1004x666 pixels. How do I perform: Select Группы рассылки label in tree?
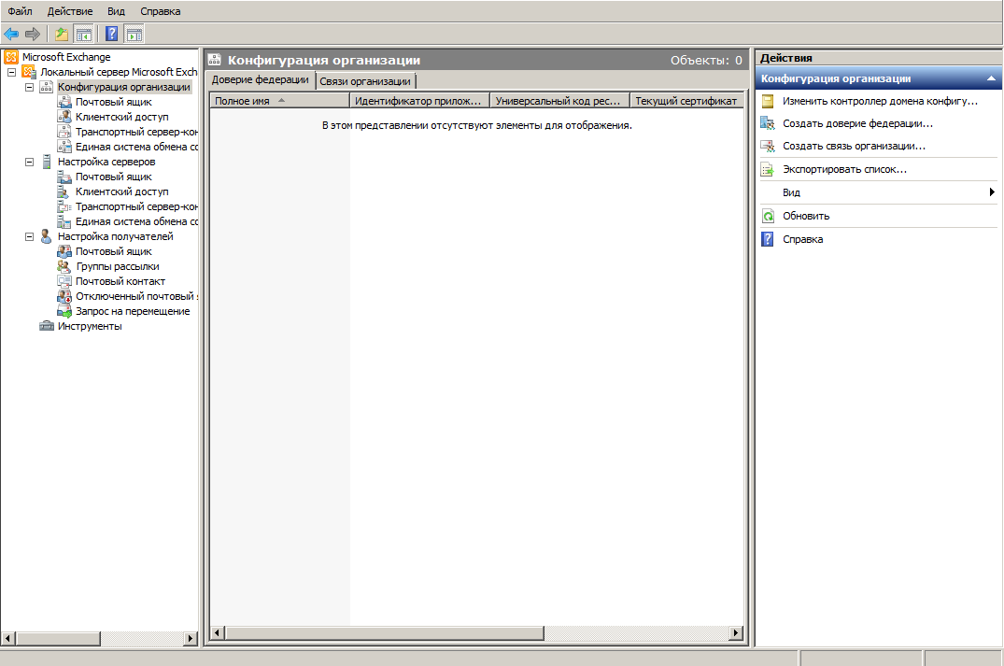coord(118,266)
